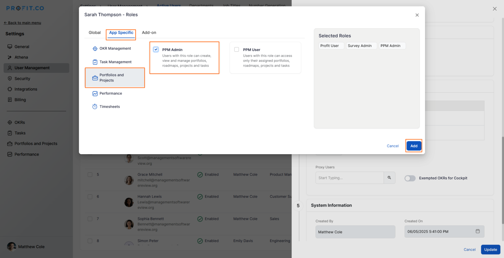Click the PPM Admin chip in Selected Roles
Viewport: 504px width, 258px height.
point(392,46)
